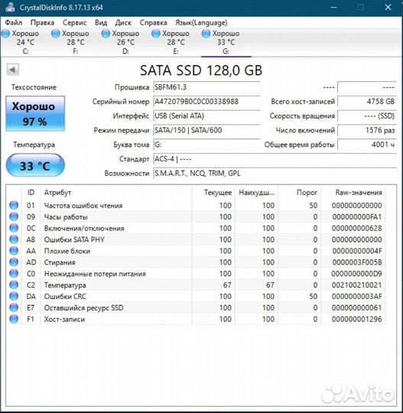
Task: Click raw value 0000000003AF
Action: pyautogui.click(x=357, y=296)
